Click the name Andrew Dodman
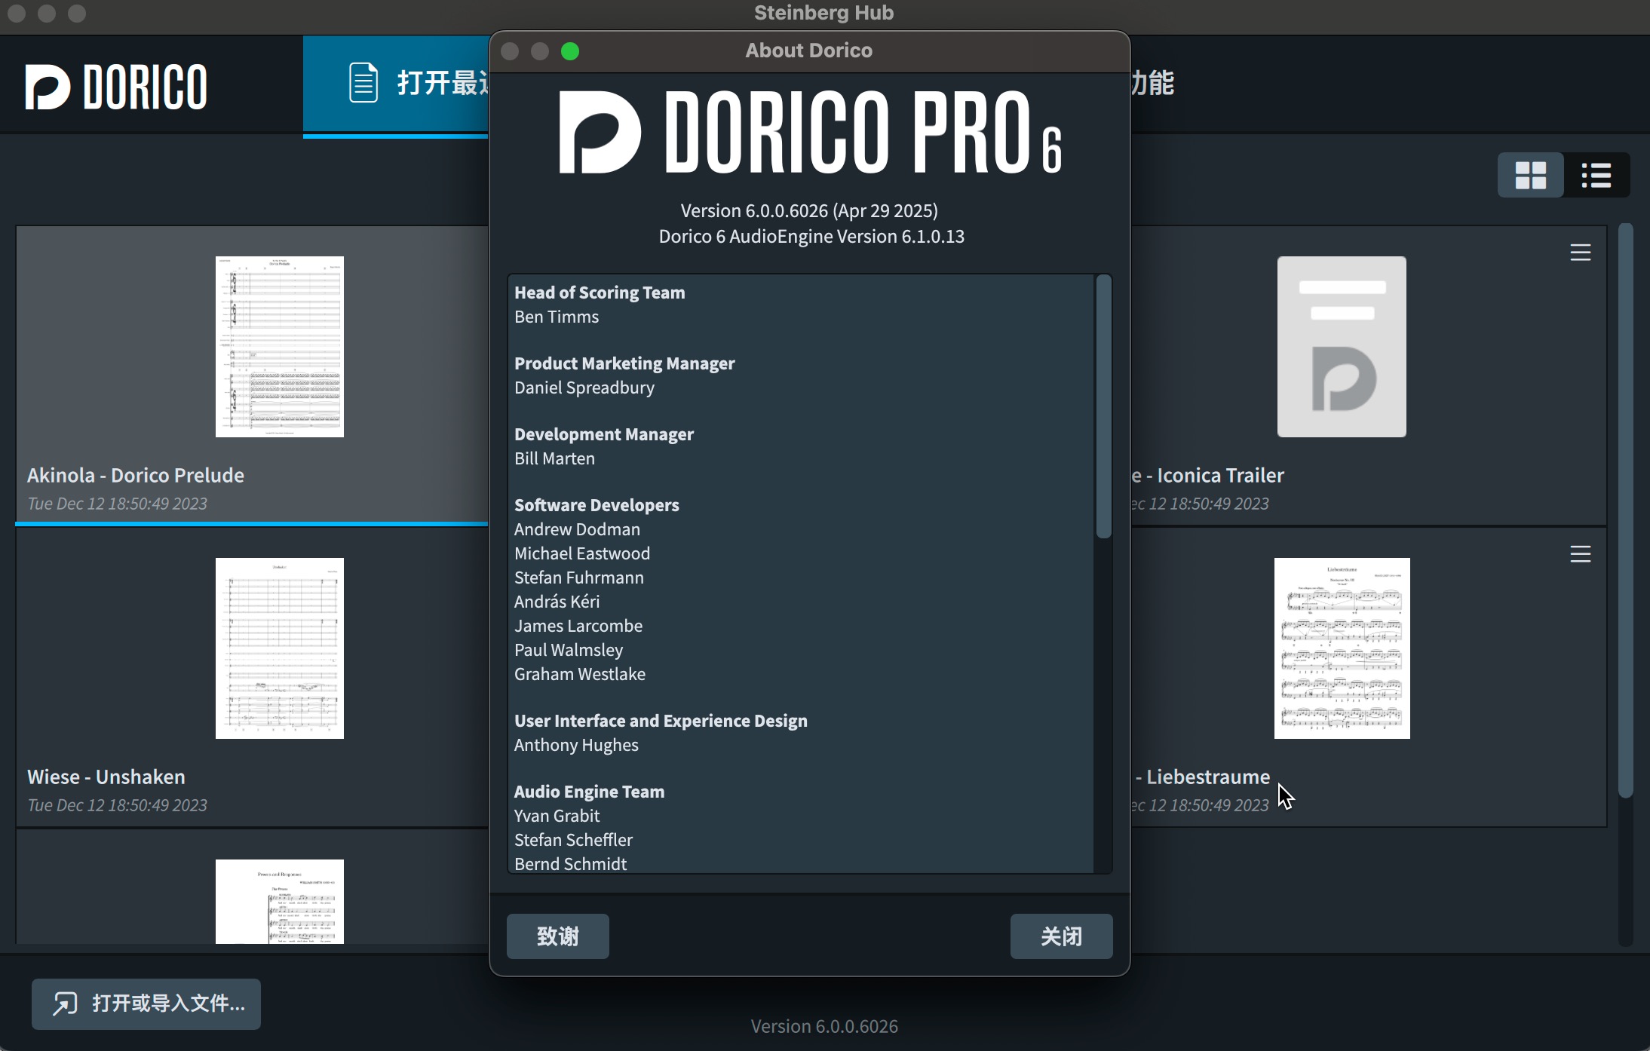1650x1051 pixels. click(x=577, y=529)
